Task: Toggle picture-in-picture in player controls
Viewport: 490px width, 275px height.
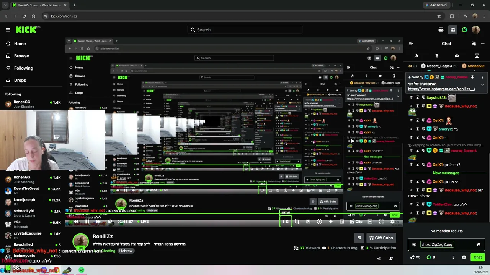Action: [342, 222]
